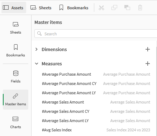Click the Paste icon in toolbar

tap(127, 8)
